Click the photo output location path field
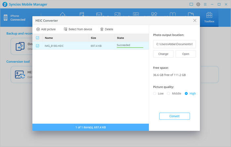The image size is (231, 147). (x=174, y=44)
